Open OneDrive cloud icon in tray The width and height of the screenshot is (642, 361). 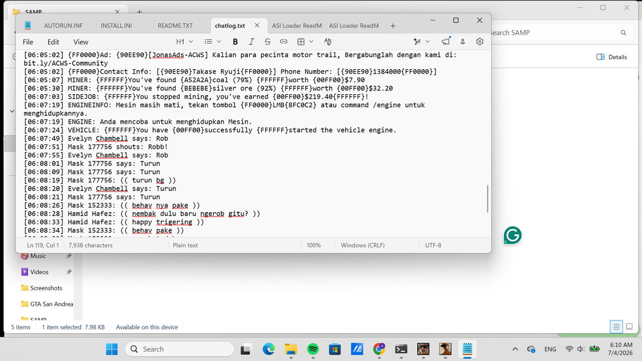[532, 349]
